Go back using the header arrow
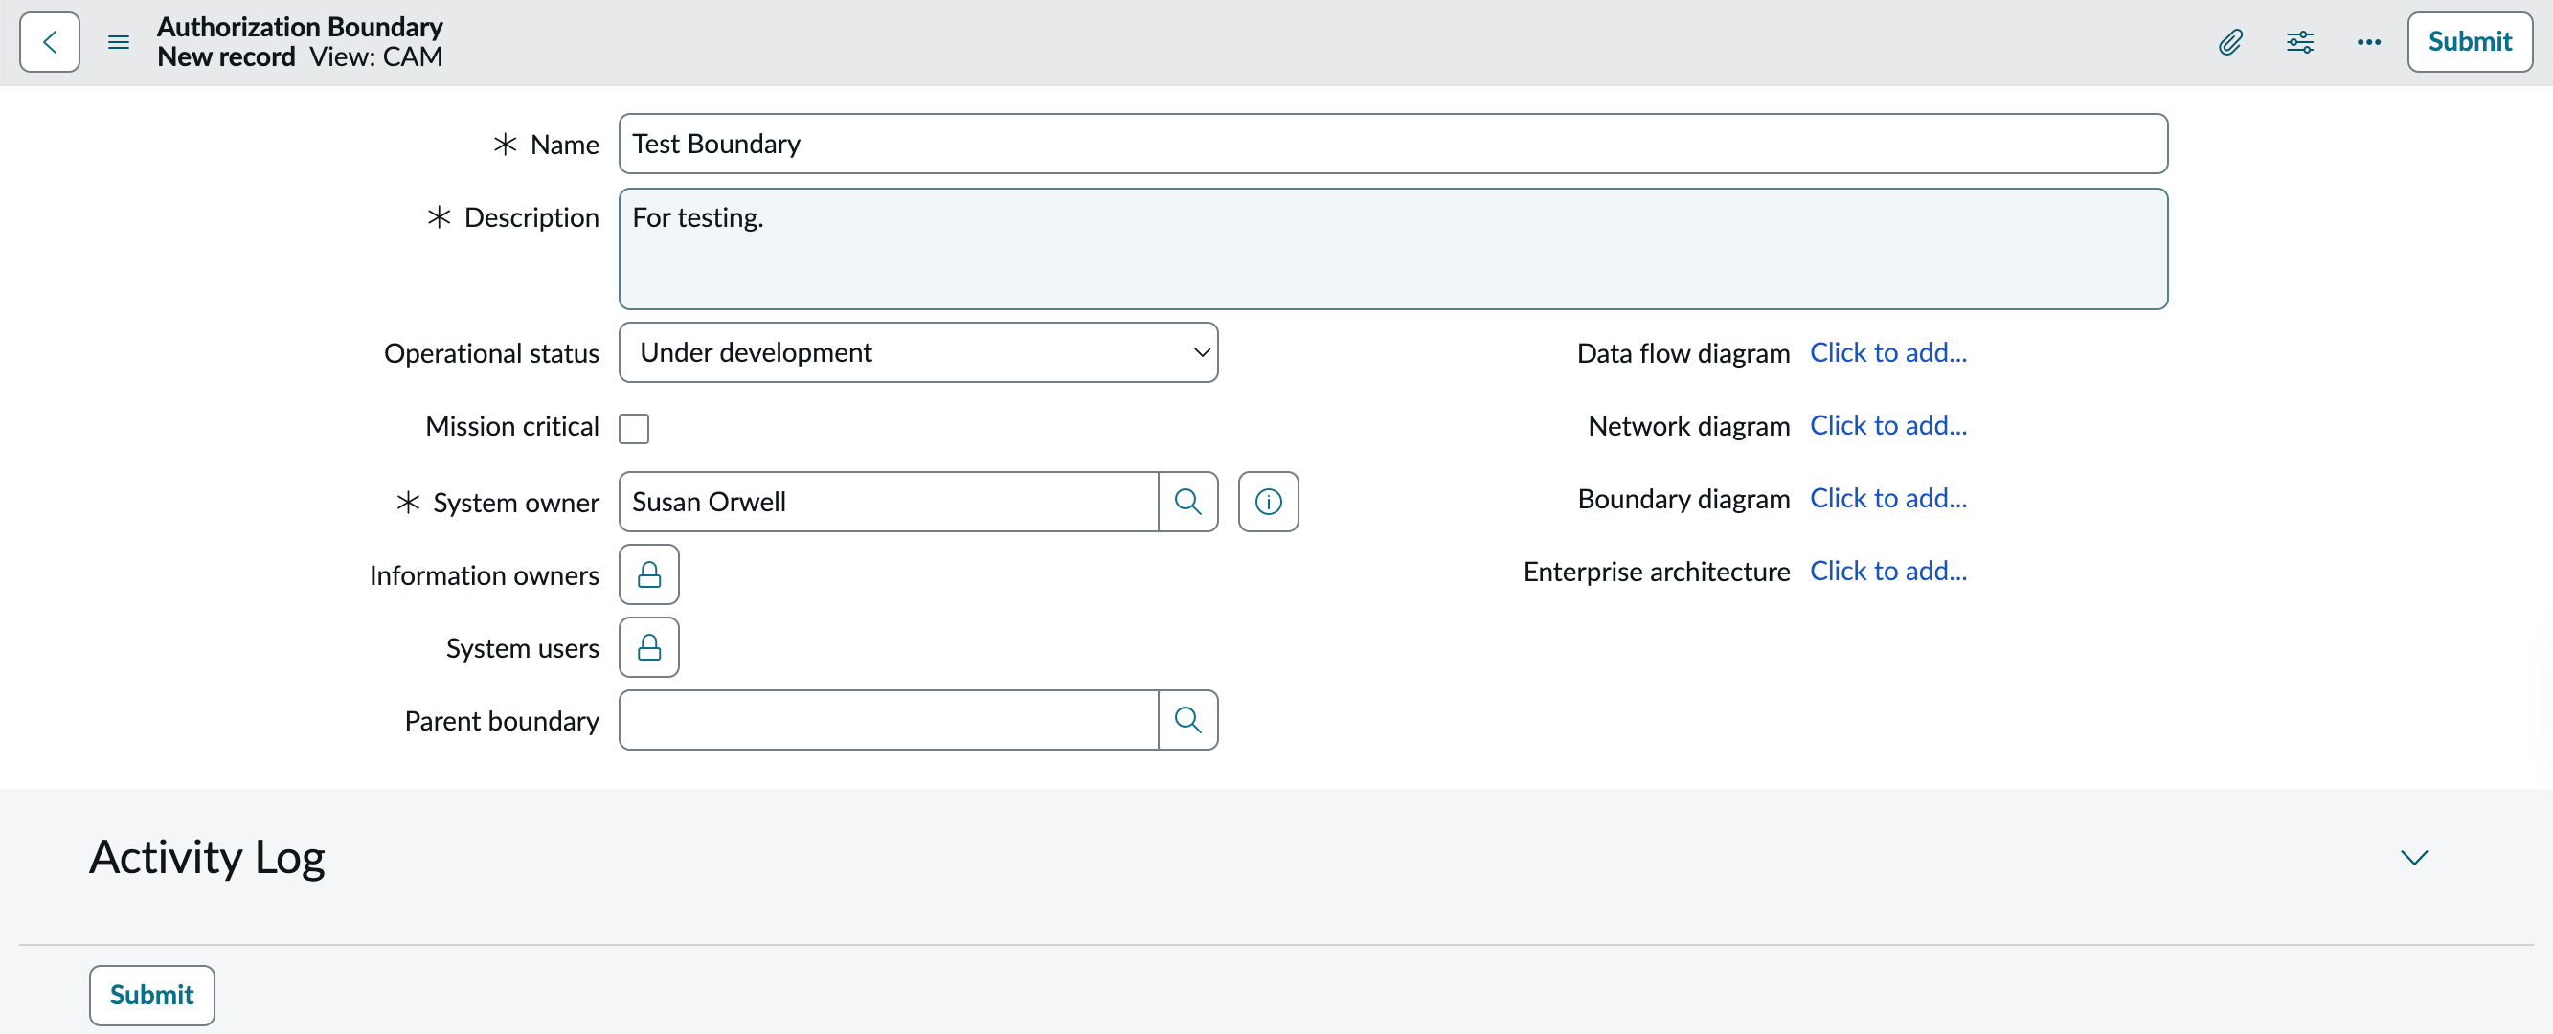 pyautogui.click(x=50, y=41)
